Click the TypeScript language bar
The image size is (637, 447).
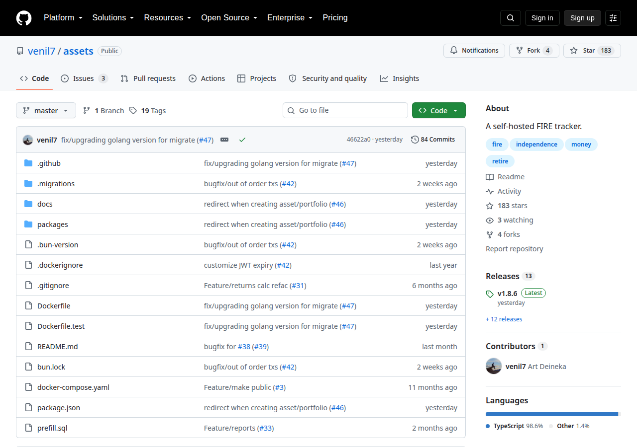(x=552, y=414)
